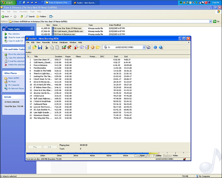Open the Explorer address bar dropdown

[x=210, y=21]
